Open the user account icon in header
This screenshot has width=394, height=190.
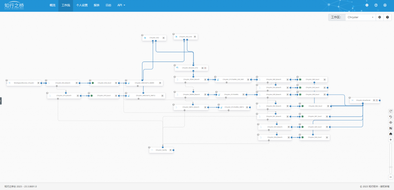point(385,5)
